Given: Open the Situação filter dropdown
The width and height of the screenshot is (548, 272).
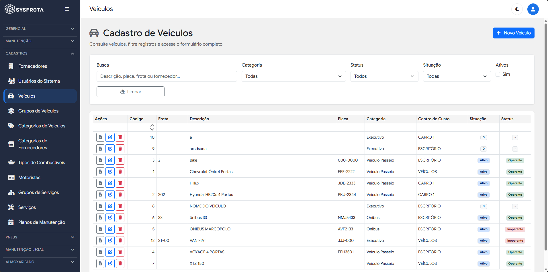Looking at the screenshot, I should click(x=457, y=76).
